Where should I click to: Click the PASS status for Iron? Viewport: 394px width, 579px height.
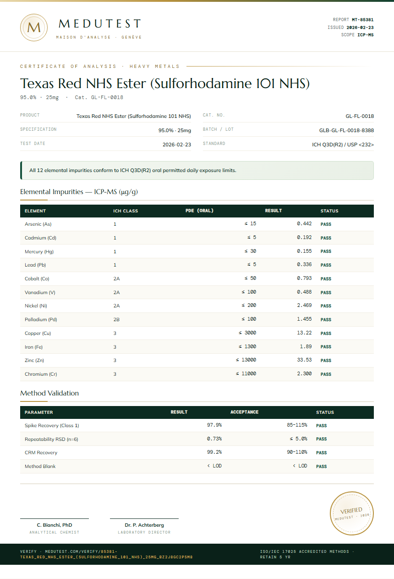[326, 347]
